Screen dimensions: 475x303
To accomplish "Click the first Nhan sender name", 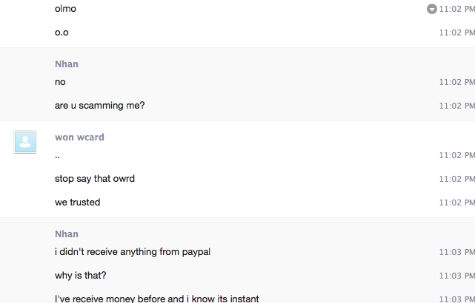I will 67,64.
